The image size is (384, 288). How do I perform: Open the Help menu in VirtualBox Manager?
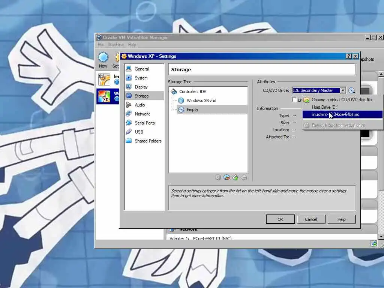(x=132, y=45)
